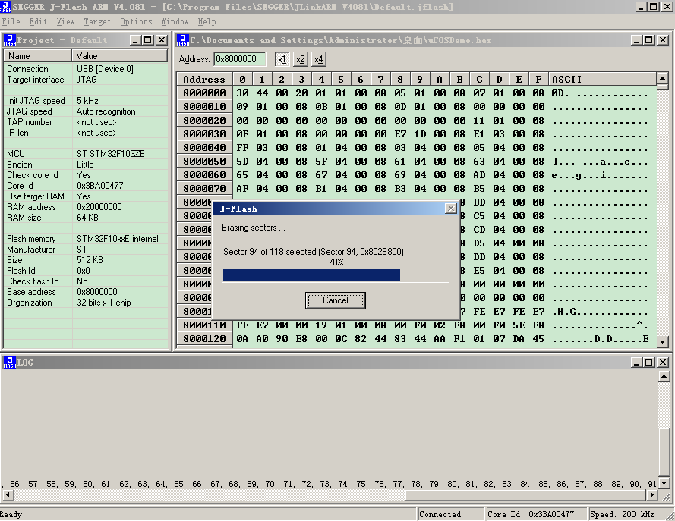Click the J-Flash icon in Project panel title

(x=9, y=40)
